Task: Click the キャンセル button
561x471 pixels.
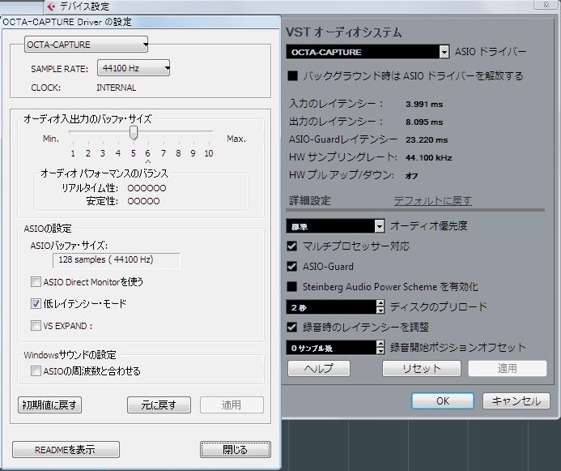Action: click(x=516, y=400)
